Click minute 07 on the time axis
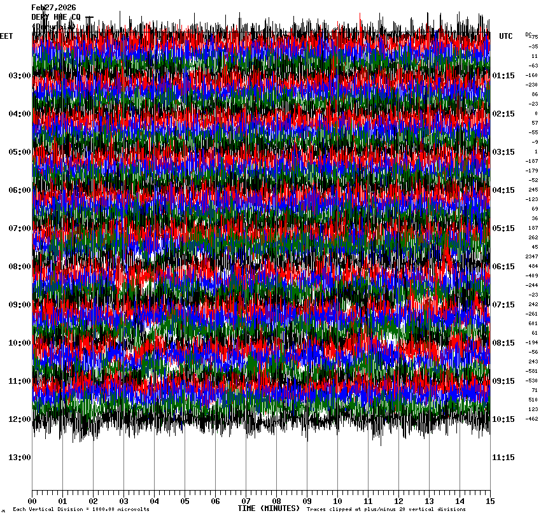This screenshot has height=518, width=541. pos(246,501)
